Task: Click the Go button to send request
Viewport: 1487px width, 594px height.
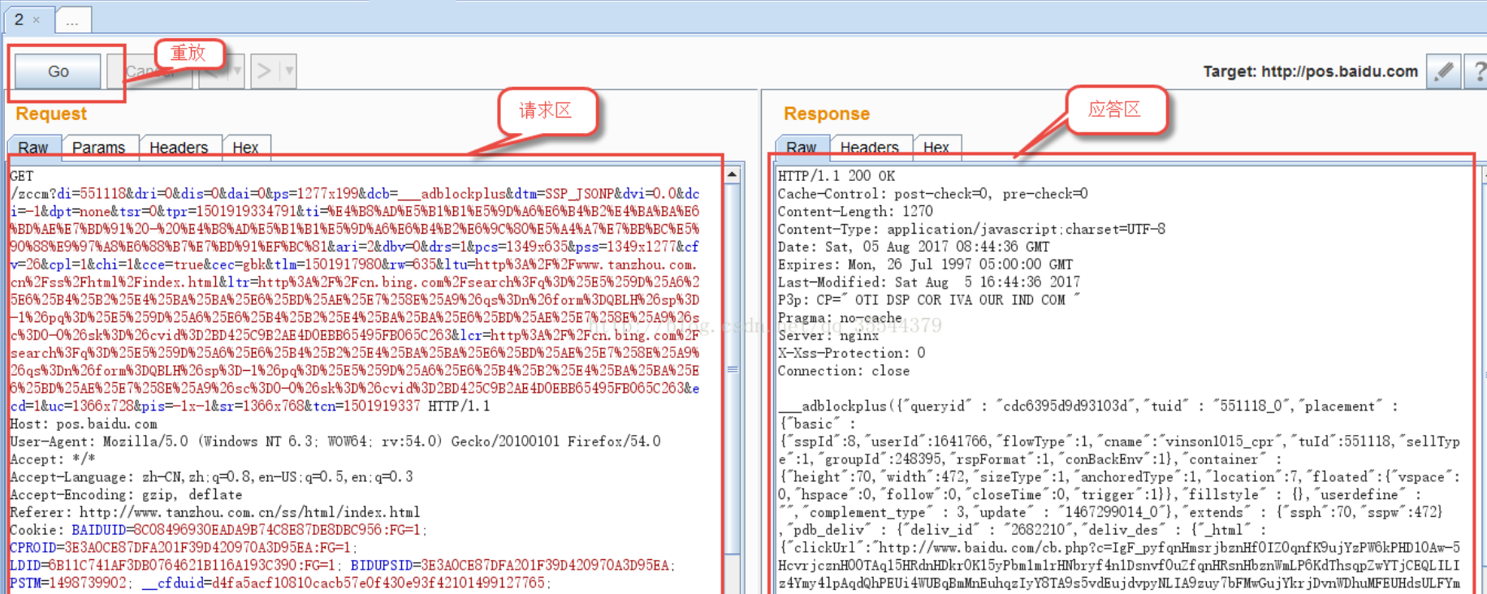Action: point(58,71)
